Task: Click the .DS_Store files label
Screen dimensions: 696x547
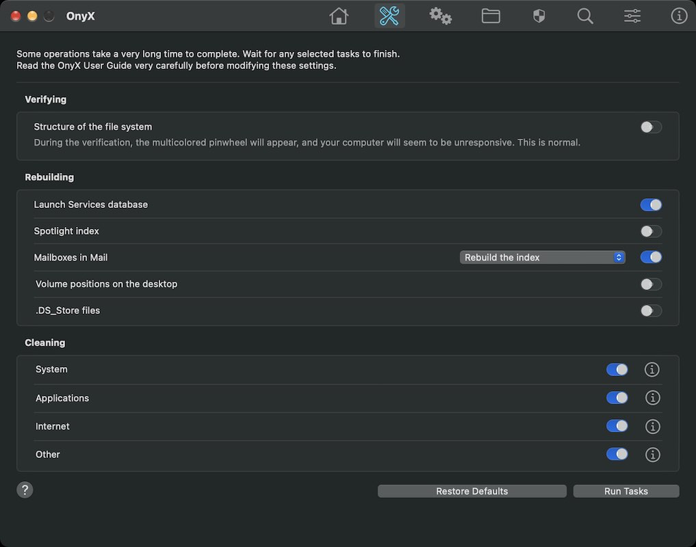Action: pos(68,310)
